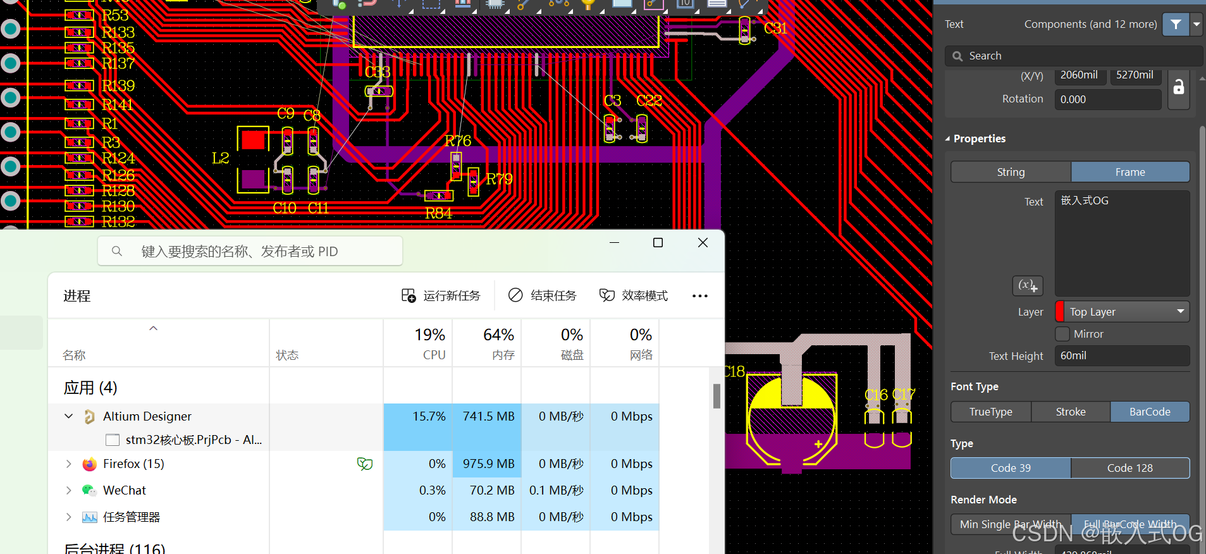This screenshot has height=554, width=1206.
Task: Click the C31 capacitor designator on PCB
Action: click(775, 28)
